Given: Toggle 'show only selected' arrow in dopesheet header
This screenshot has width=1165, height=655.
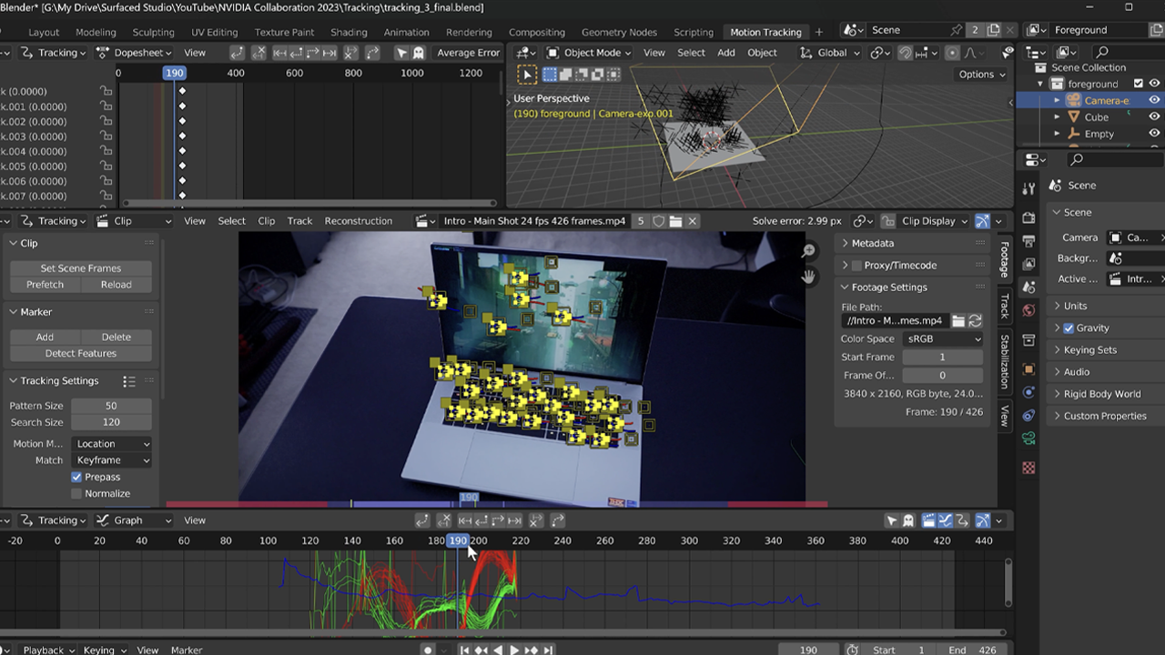Looking at the screenshot, I should 401,53.
